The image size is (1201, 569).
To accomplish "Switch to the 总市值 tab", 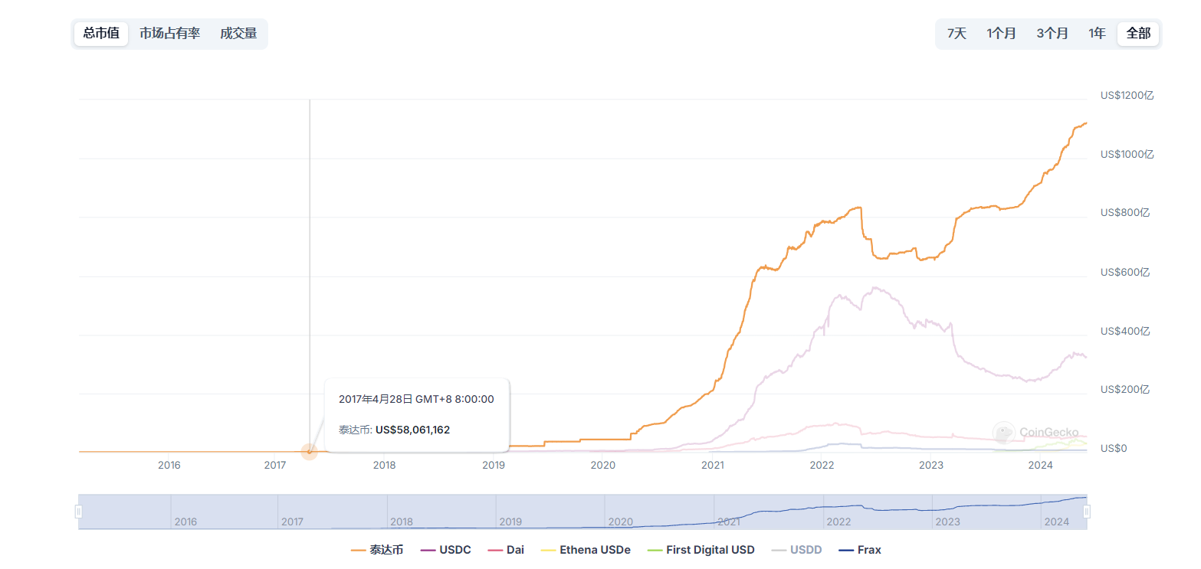I will pos(101,34).
